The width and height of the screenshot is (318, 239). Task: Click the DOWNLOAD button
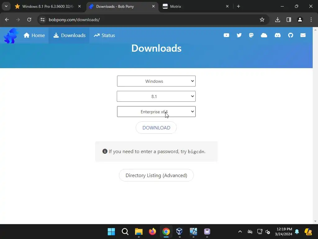pos(156,128)
